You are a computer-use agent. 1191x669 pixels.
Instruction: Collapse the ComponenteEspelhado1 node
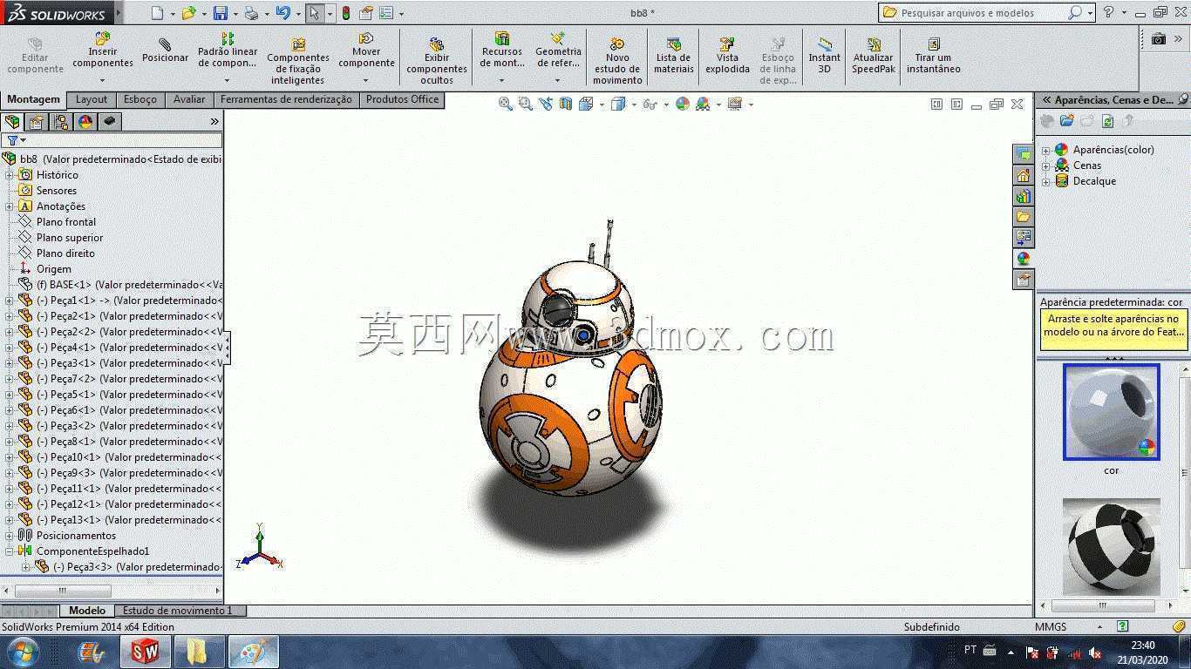pos(10,551)
